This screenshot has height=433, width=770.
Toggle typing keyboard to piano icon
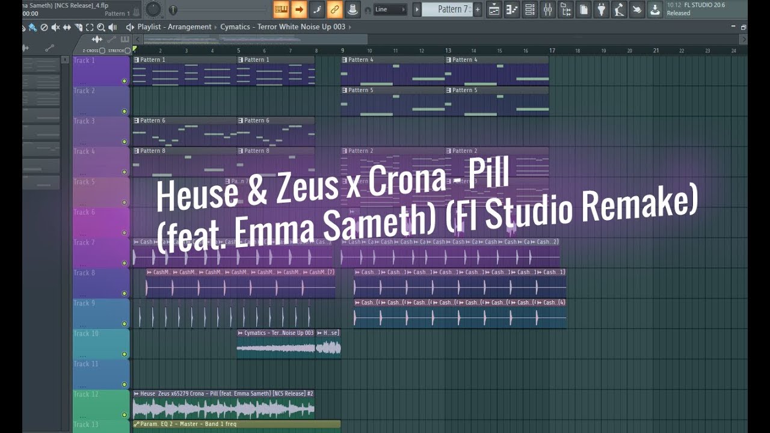[x=281, y=9]
